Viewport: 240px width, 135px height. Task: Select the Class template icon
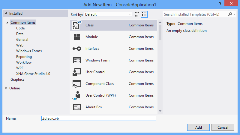pos(76,25)
